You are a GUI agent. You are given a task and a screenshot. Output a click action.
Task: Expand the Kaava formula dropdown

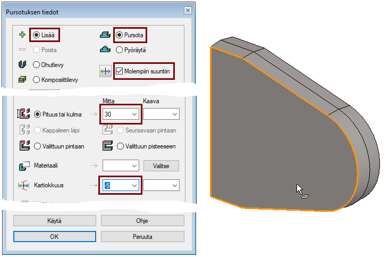click(174, 114)
